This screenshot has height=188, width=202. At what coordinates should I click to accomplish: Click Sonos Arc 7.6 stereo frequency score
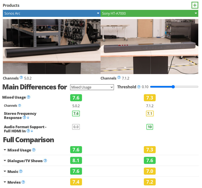click(76, 114)
